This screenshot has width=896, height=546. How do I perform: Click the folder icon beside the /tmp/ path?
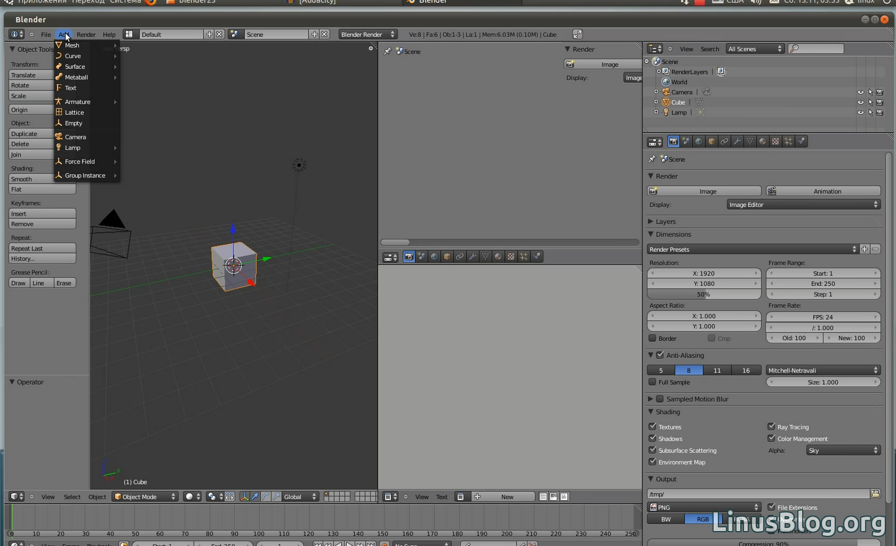pos(875,494)
